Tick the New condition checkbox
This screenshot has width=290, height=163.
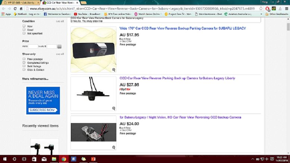(24, 26)
